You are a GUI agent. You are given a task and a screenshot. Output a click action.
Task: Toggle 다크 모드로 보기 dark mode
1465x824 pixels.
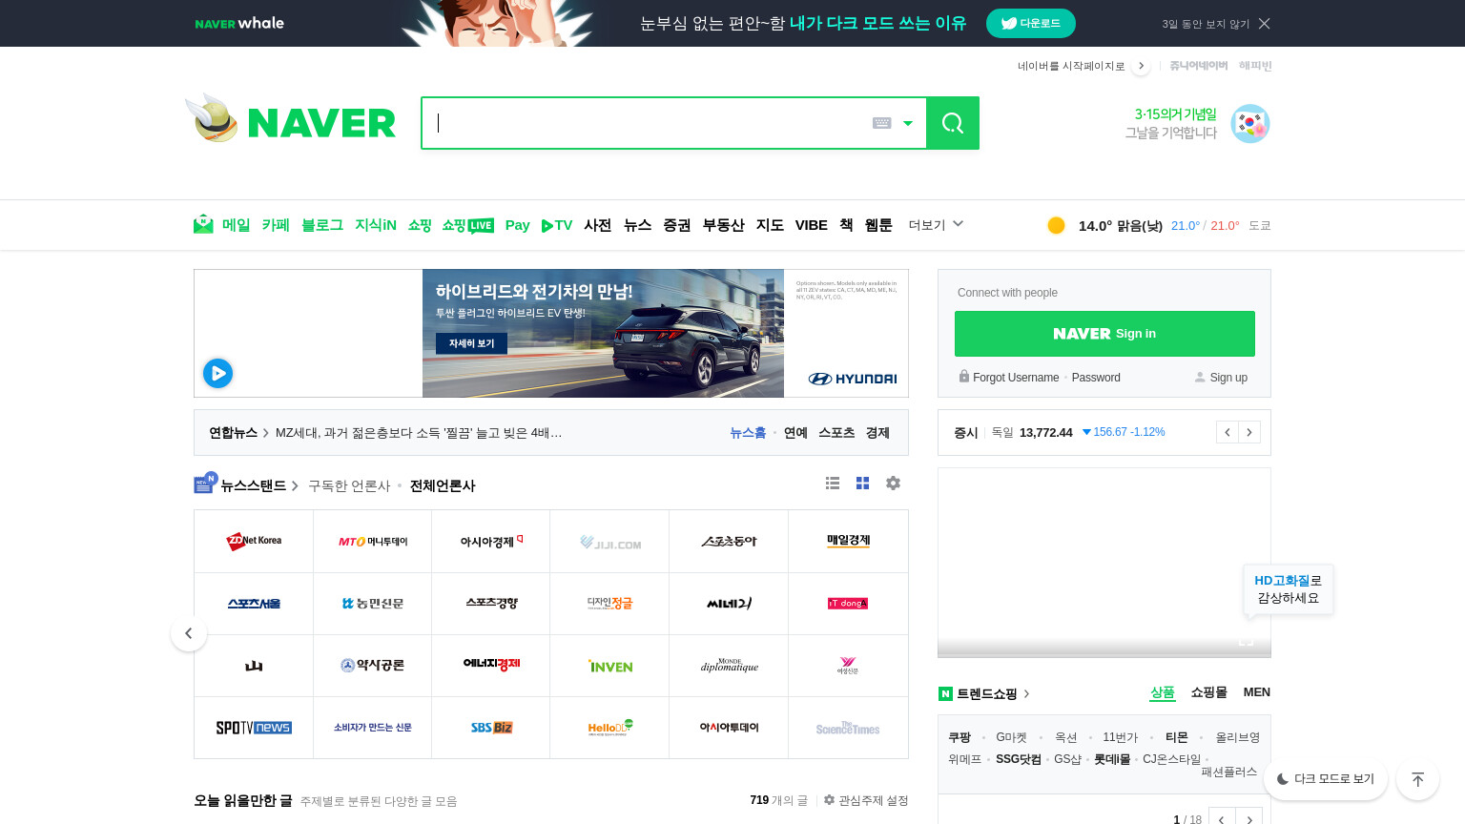pos(1326,779)
